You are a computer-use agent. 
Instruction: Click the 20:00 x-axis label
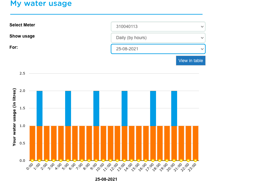(x=171, y=167)
